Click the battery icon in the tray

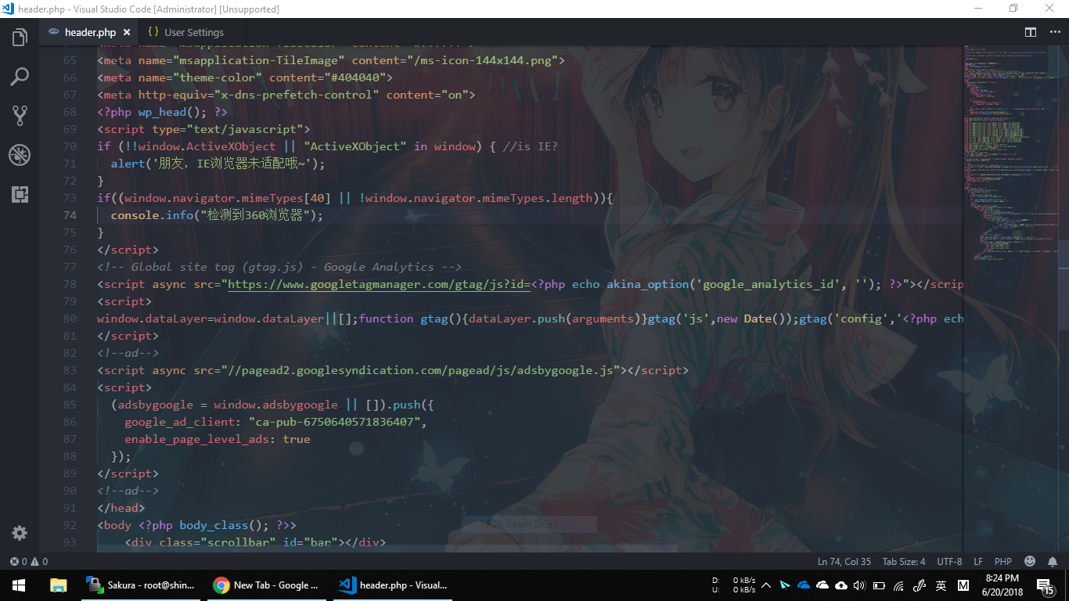point(879,585)
